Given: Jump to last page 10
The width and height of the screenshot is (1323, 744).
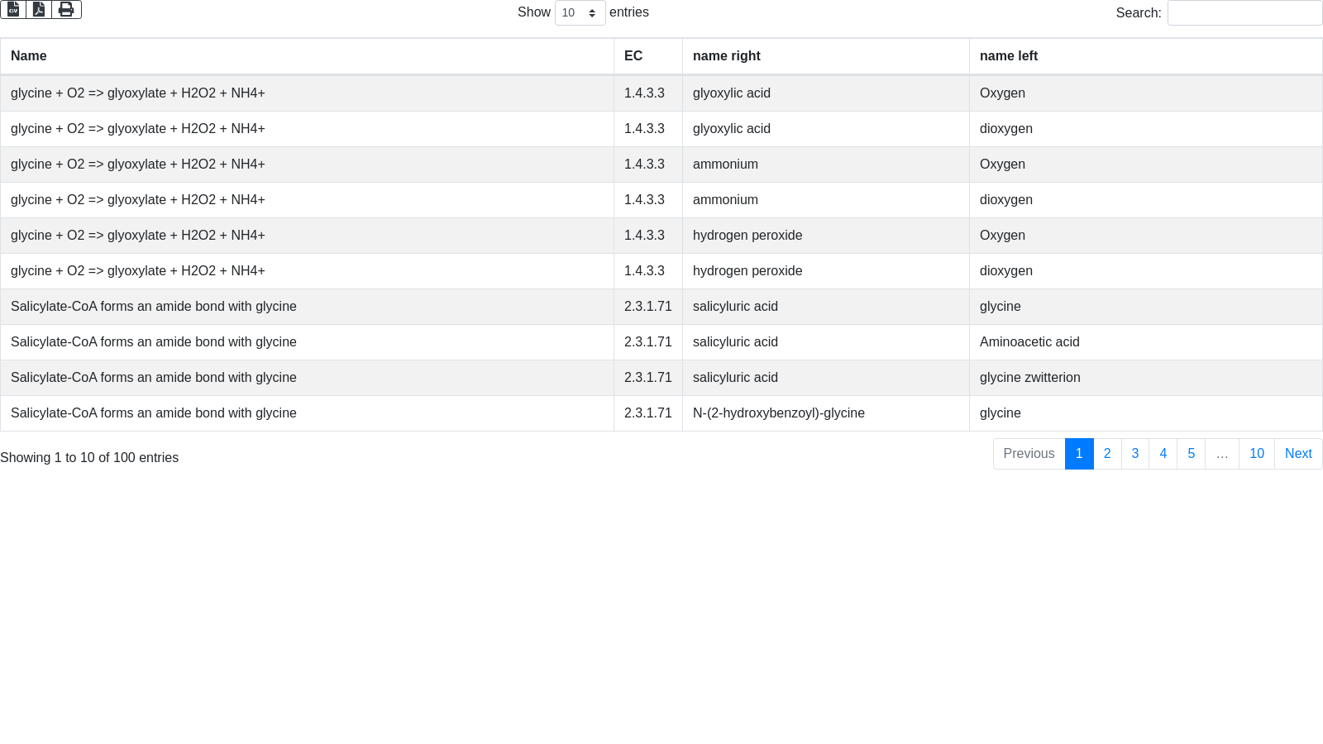Looking at the screenshot, I should click(x=1257, y=454).
